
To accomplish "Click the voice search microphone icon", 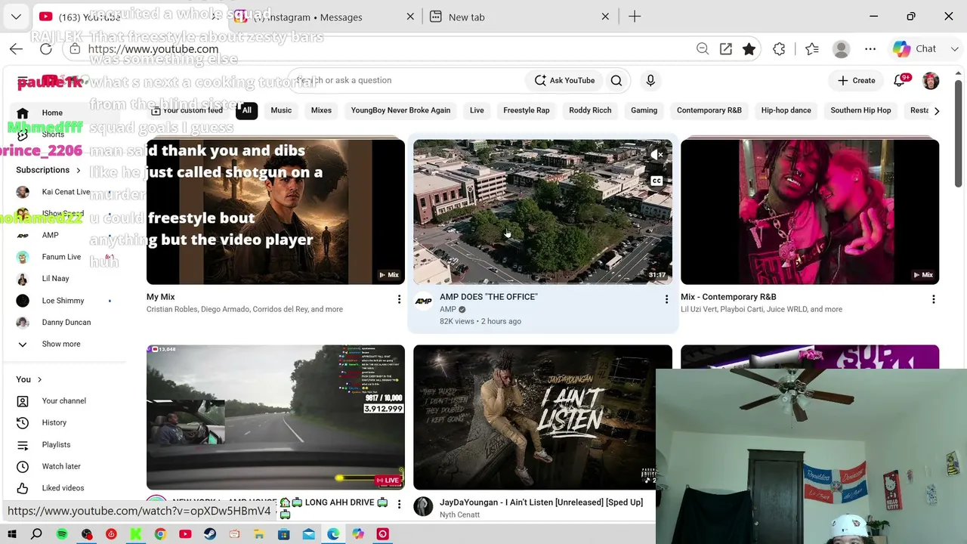I will pyautogui.click(x=650, y=80).
